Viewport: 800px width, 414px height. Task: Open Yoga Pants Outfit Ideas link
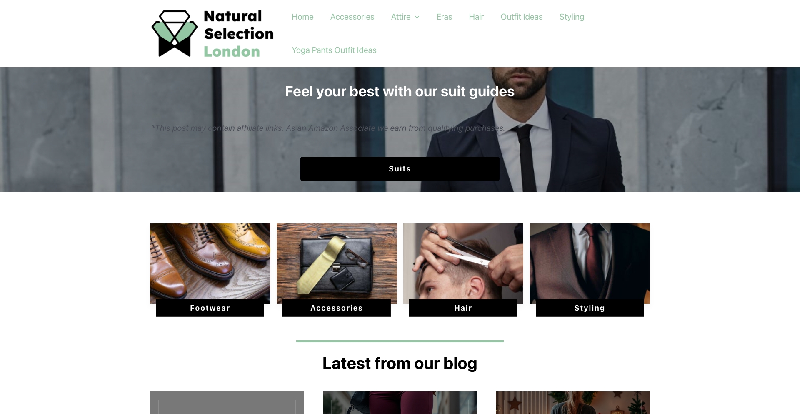pyautogui.click(x=334, y=50)
